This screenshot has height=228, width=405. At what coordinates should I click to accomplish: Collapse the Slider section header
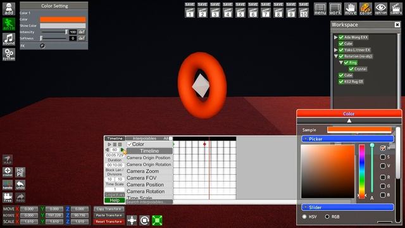pos(347,207)
